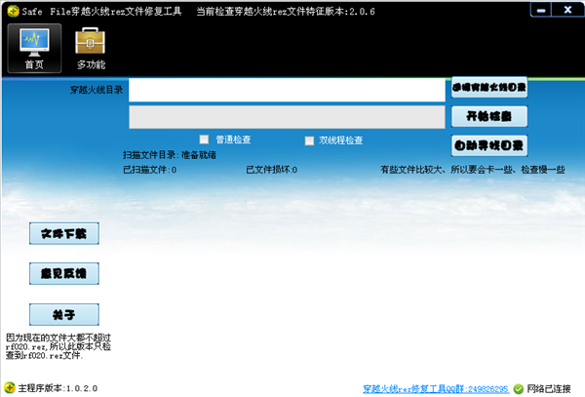Click the 已扫描文件:0 counter
This screenshot has height=397, width=585.
[149, 170]
